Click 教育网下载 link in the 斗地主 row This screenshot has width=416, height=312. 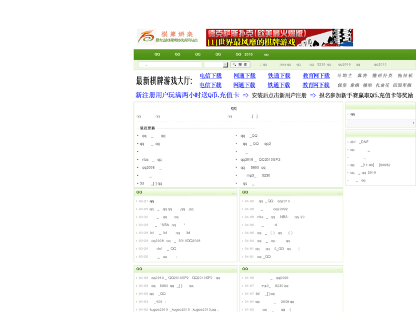(x=316, y=76)
